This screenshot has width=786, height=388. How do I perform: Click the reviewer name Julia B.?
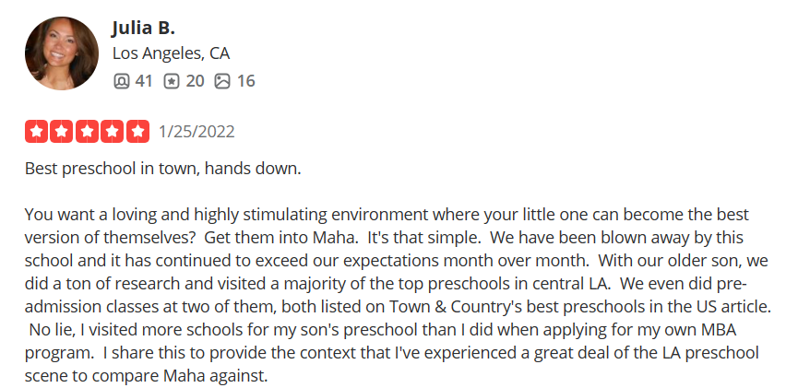point(143,28)
